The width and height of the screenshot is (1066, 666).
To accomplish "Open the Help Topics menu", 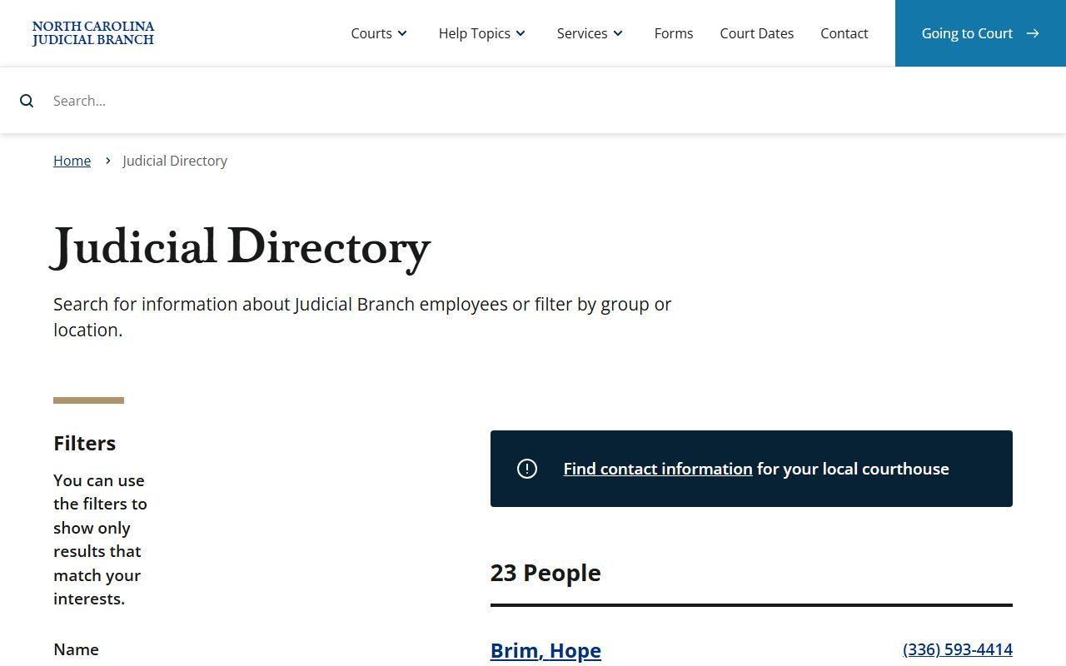I will click(x=482, y=33).
